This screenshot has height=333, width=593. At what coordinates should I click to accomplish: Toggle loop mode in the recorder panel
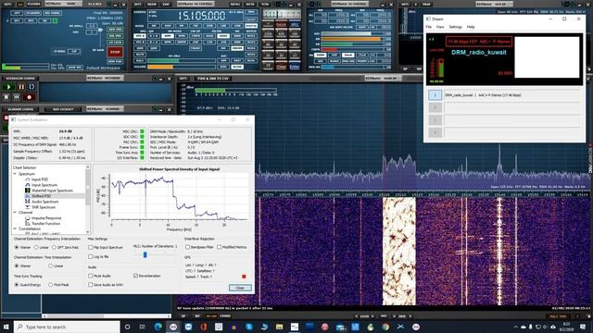tap(32, 87)
